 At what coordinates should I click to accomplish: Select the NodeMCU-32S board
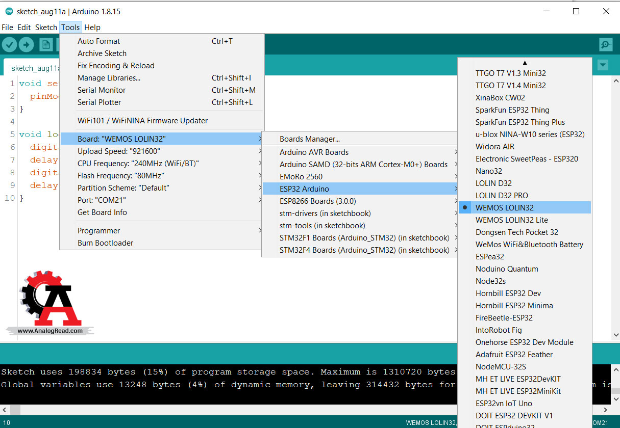525,367
